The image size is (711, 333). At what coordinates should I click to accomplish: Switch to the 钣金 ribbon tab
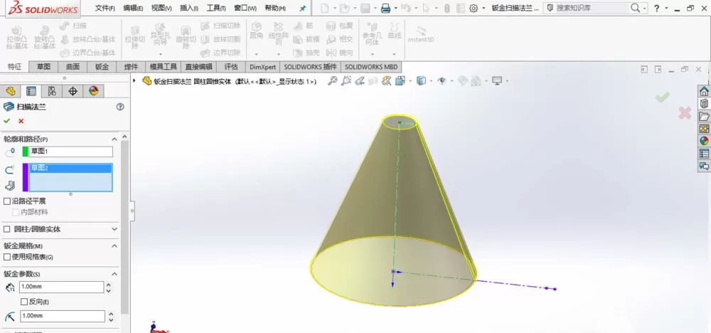click(102, 67)
